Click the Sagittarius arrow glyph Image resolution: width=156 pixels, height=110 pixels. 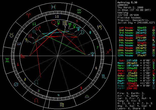click(109, 51)
